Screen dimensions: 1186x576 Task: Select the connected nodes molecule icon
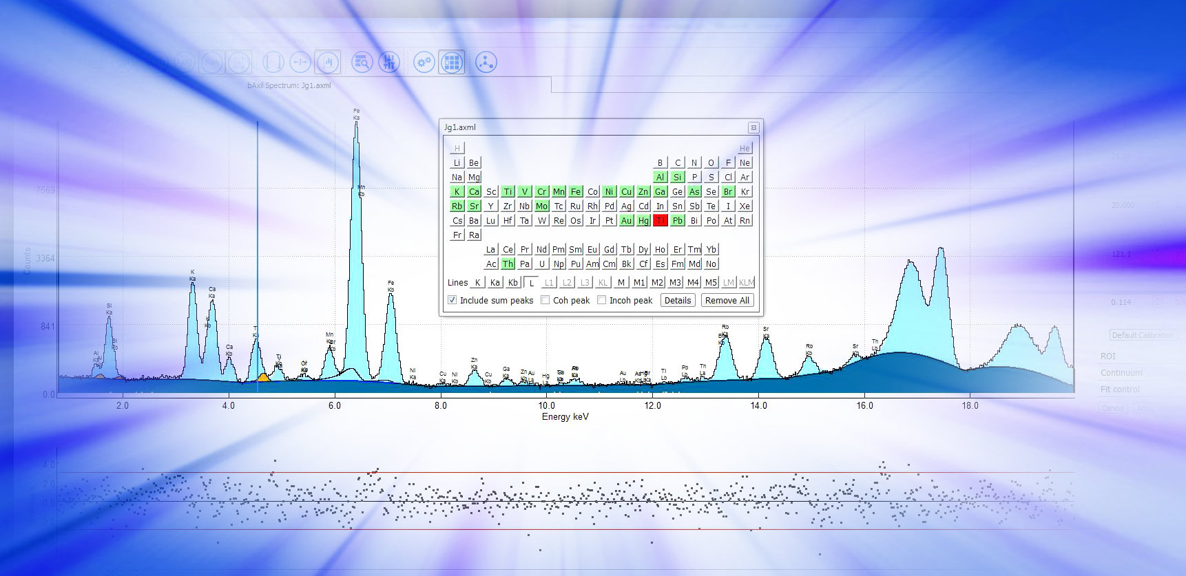[486, 63]
